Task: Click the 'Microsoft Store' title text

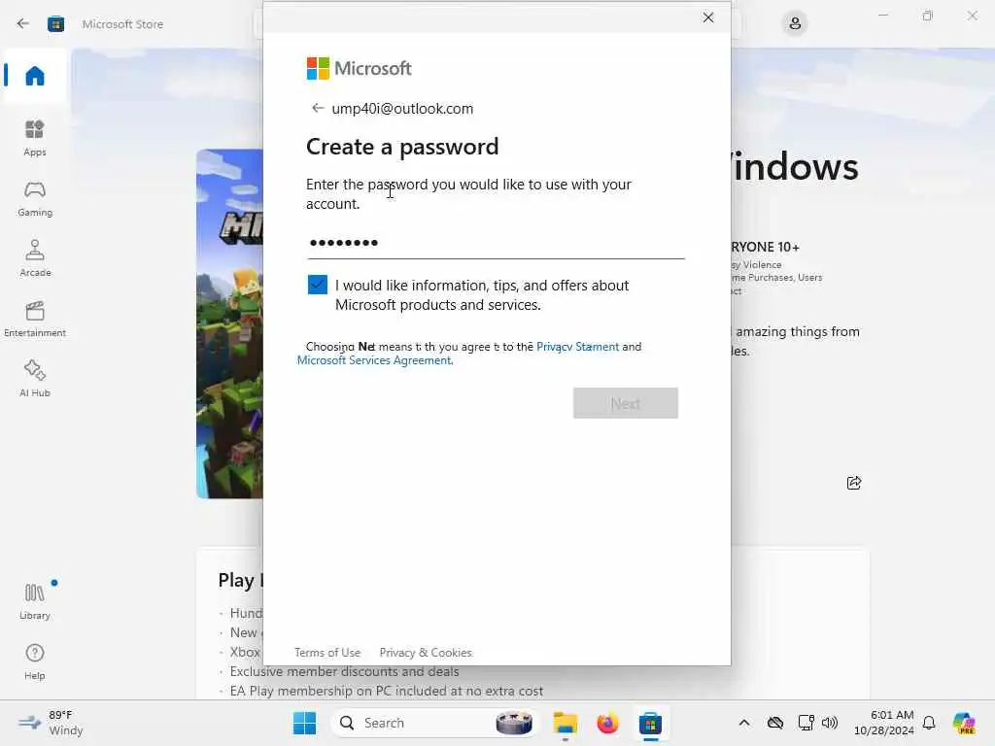Action: click(x=122, y=24)
